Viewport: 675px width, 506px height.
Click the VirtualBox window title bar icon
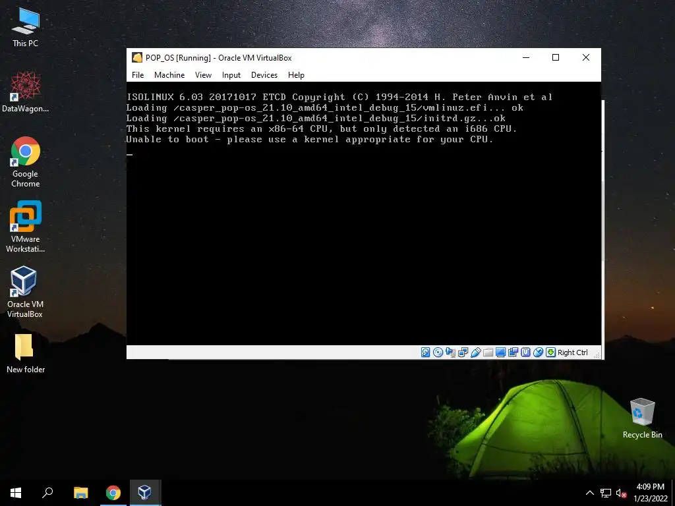click(137, 58)
